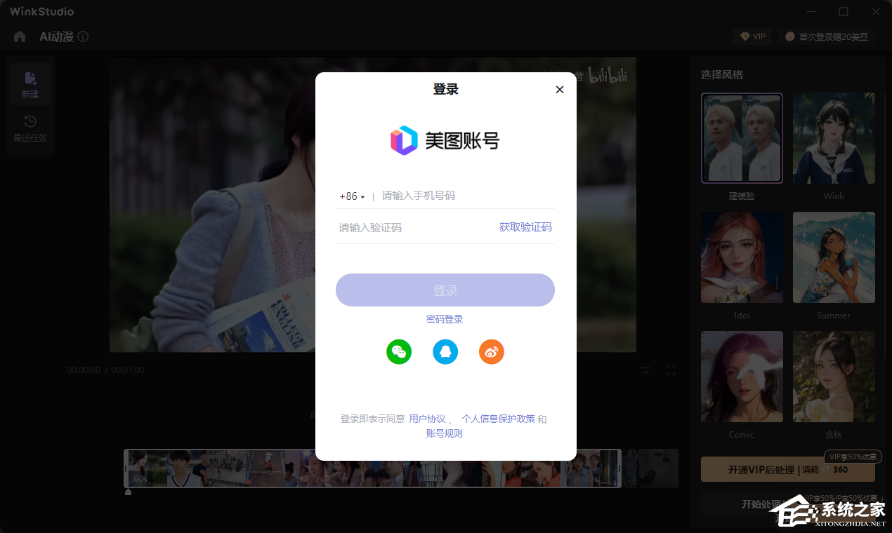Open the 账号规则 link
Image resolution: width=892 pixels, height=533 pixels.
(x=445, y=433)
